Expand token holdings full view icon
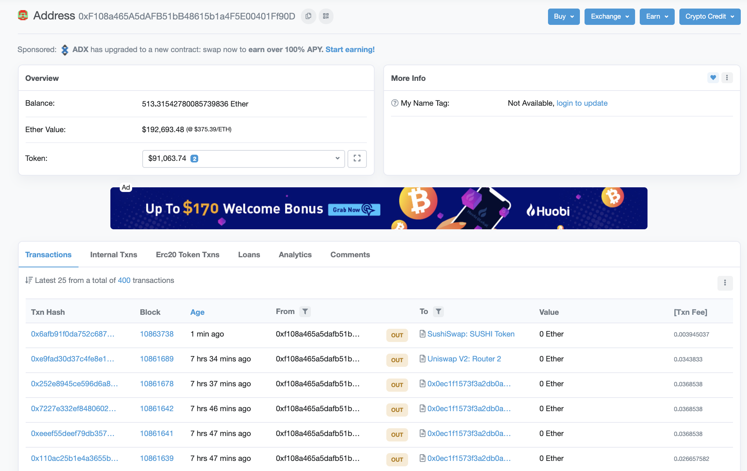 357,159
